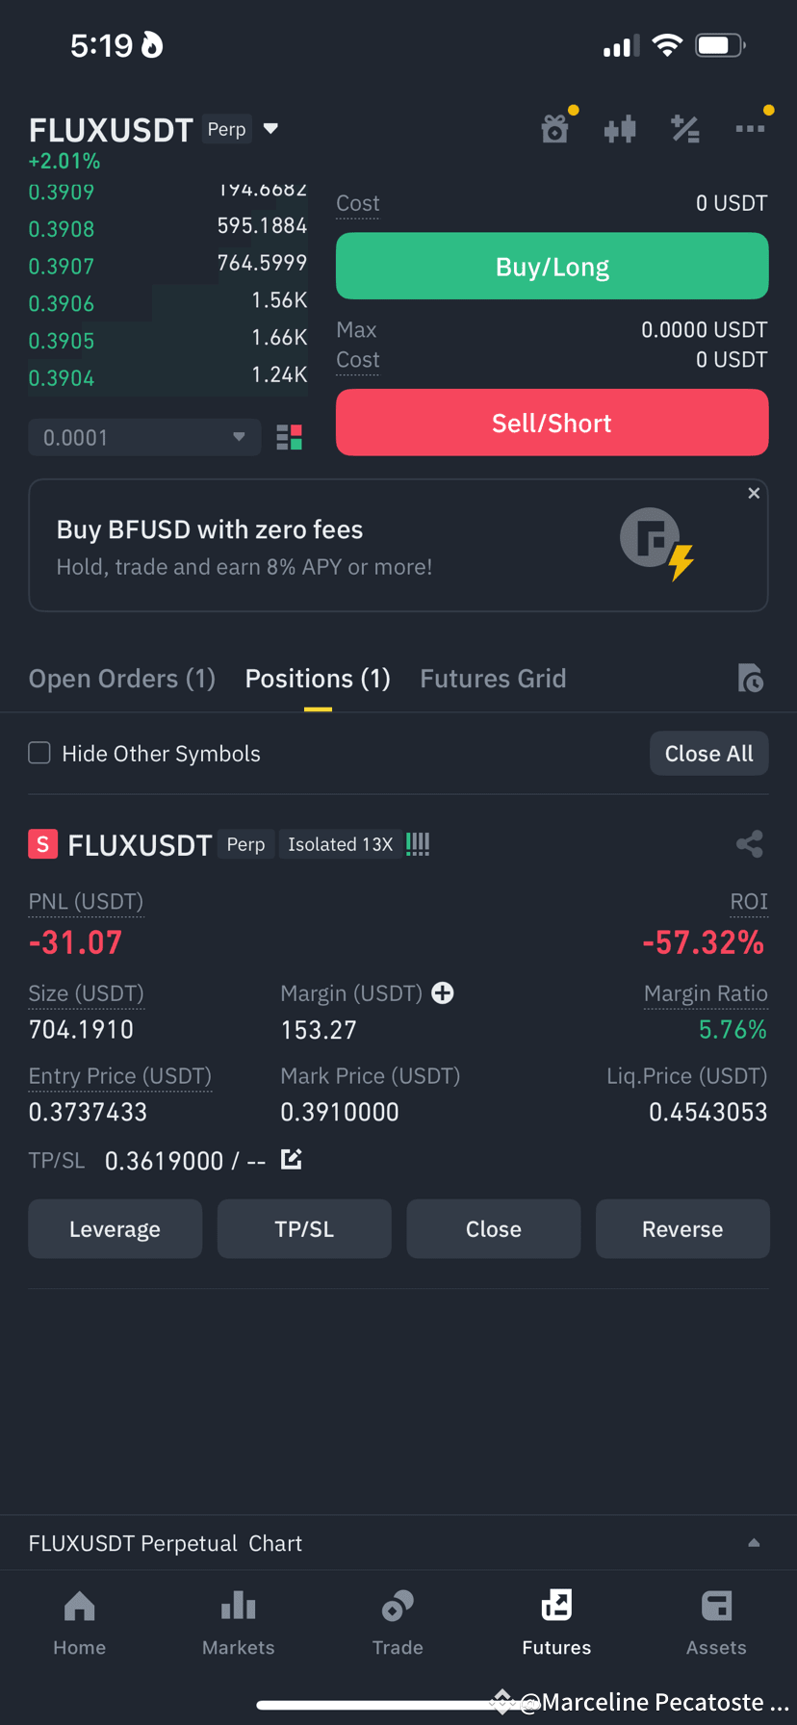Enable Hide Other Symbols

(39, 753)
